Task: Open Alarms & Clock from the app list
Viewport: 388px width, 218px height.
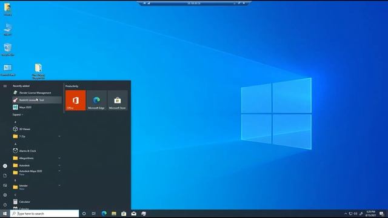Action: tap(36, 151)
